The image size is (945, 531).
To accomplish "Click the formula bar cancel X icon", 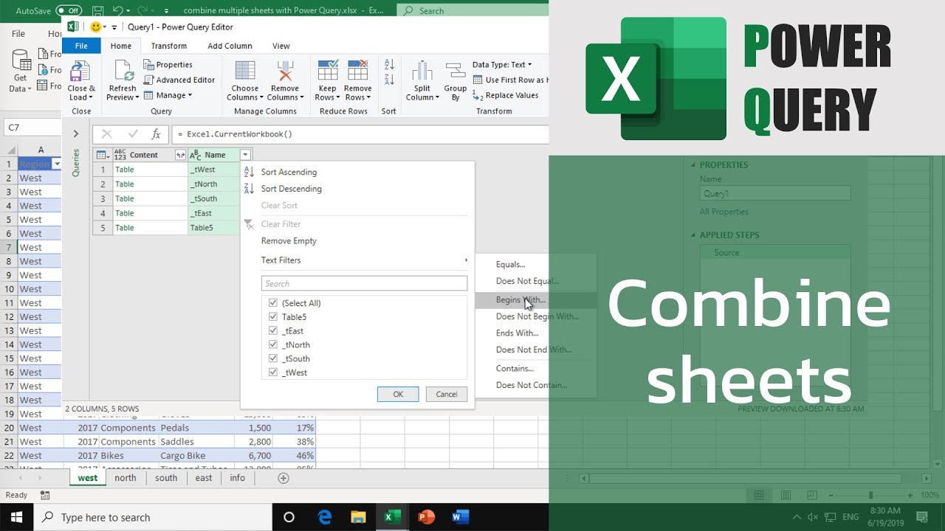I will [x=107, y=134].
